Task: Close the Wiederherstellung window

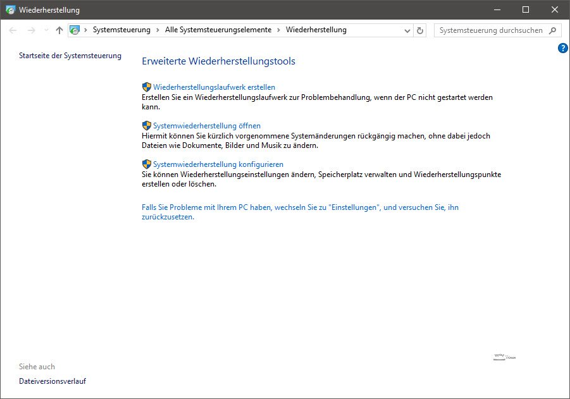Action: (x=555, y=10)
